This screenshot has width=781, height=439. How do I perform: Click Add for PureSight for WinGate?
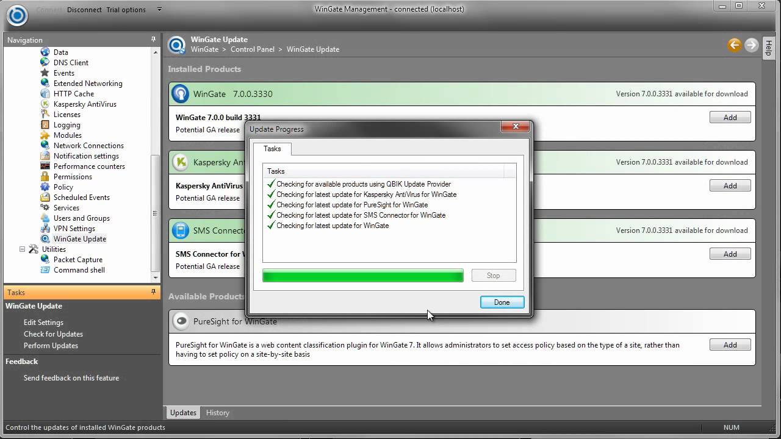click(x=730, y=345)
